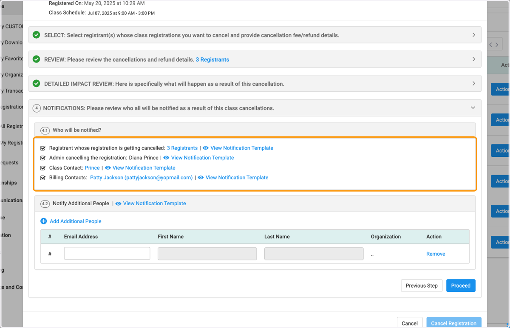Click the green check icon beside SELECT step
Screen dimensions: 510x328
click(37, 35)
